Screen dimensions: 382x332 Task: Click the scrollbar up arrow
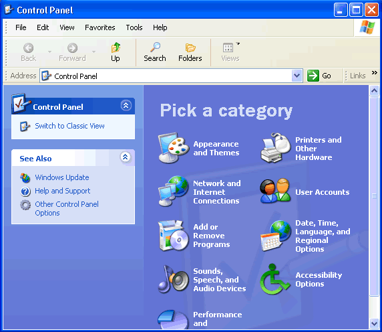[374, 90]
